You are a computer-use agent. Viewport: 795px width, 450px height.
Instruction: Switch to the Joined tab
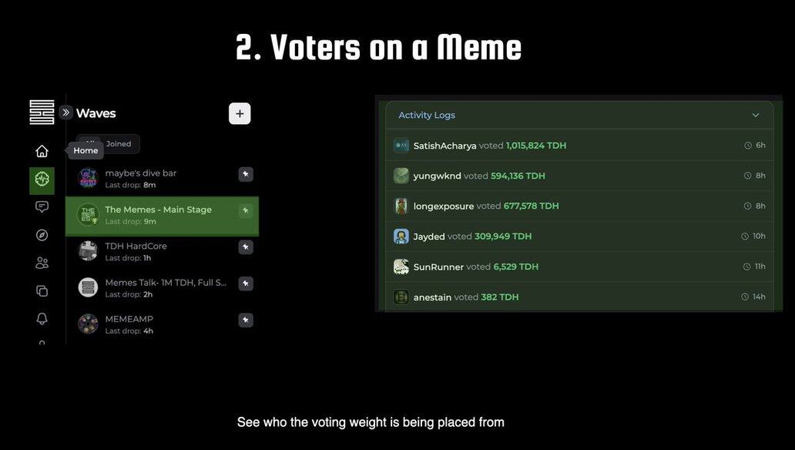[x=119, y=144]
